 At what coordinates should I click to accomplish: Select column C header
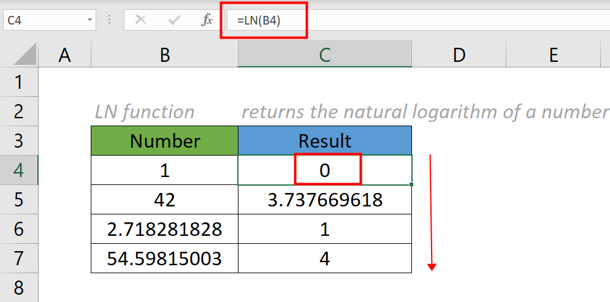pyautogui.click(x=324, y=56)
